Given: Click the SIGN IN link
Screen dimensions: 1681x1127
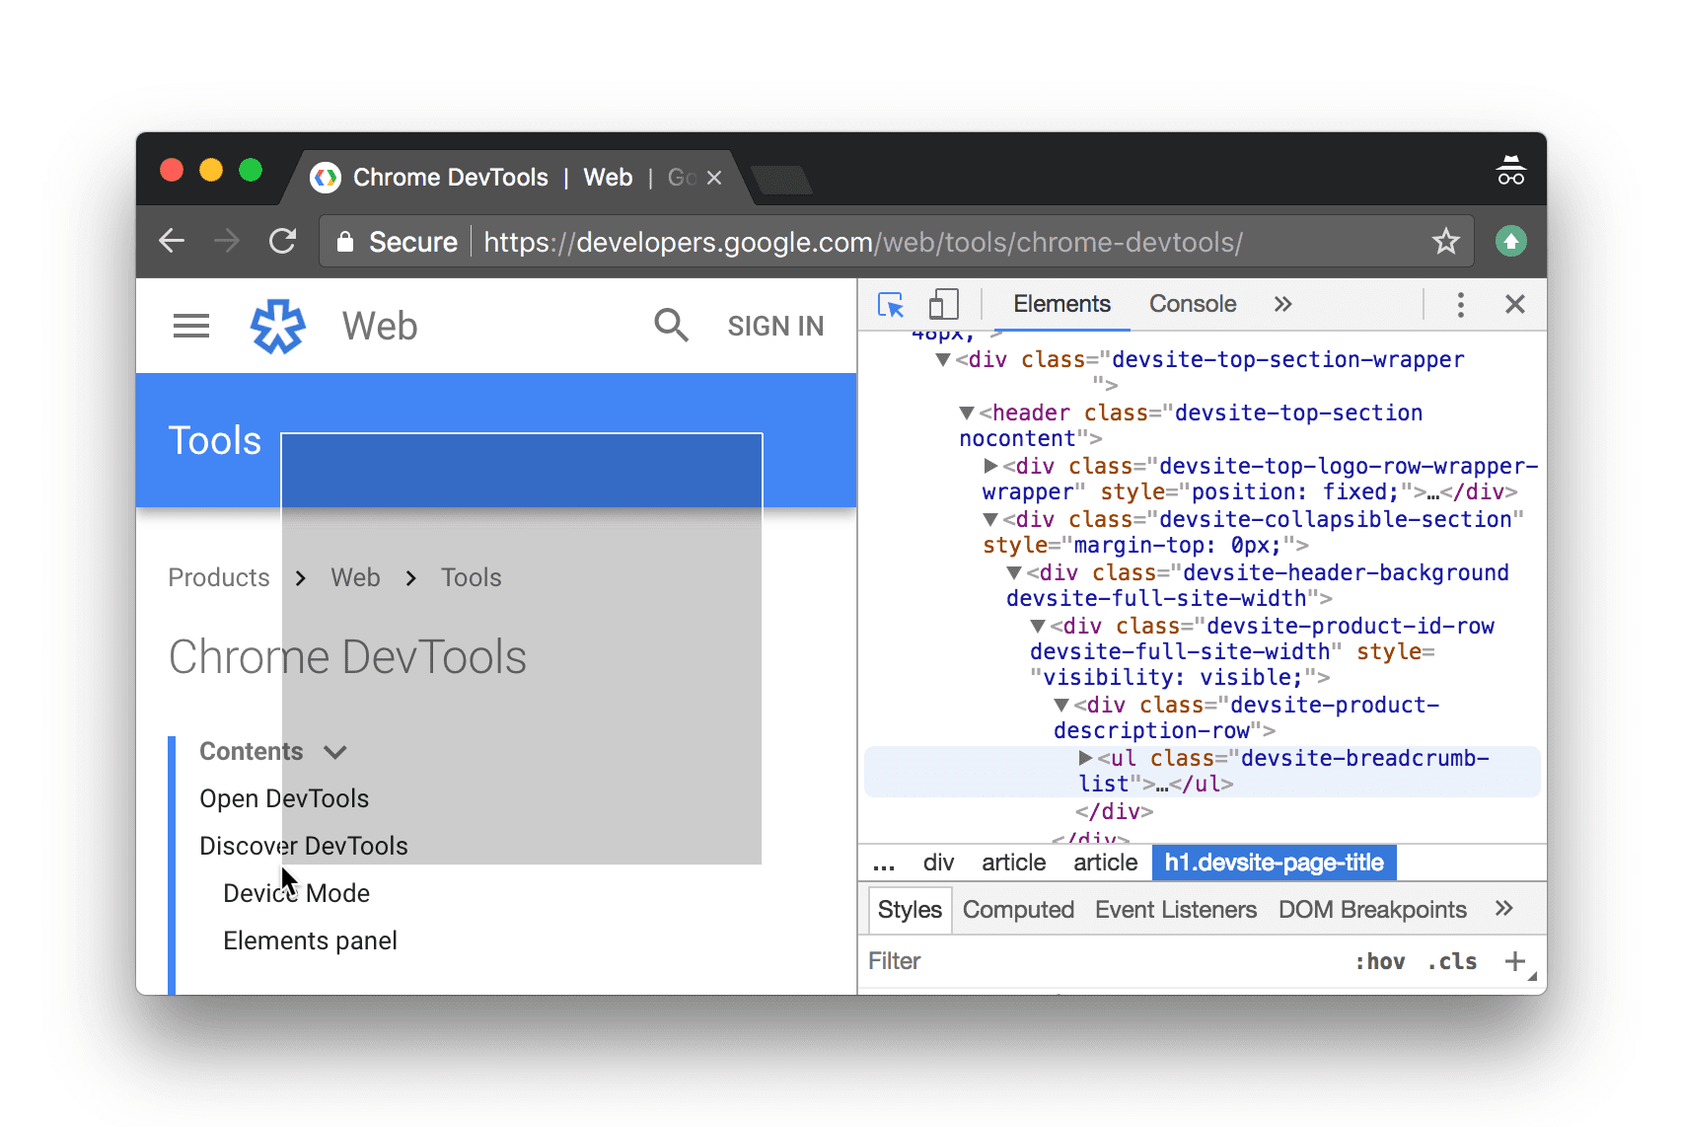Looking at the screenshot, I should [775, 326].
